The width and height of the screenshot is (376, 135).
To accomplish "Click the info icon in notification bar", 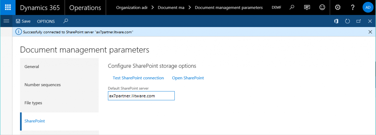I will point(18,32).
